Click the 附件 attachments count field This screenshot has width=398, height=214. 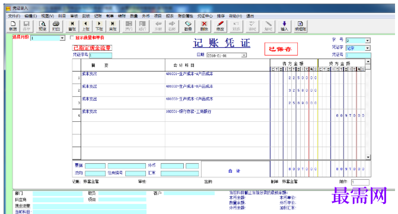click(x=360, y=182)
